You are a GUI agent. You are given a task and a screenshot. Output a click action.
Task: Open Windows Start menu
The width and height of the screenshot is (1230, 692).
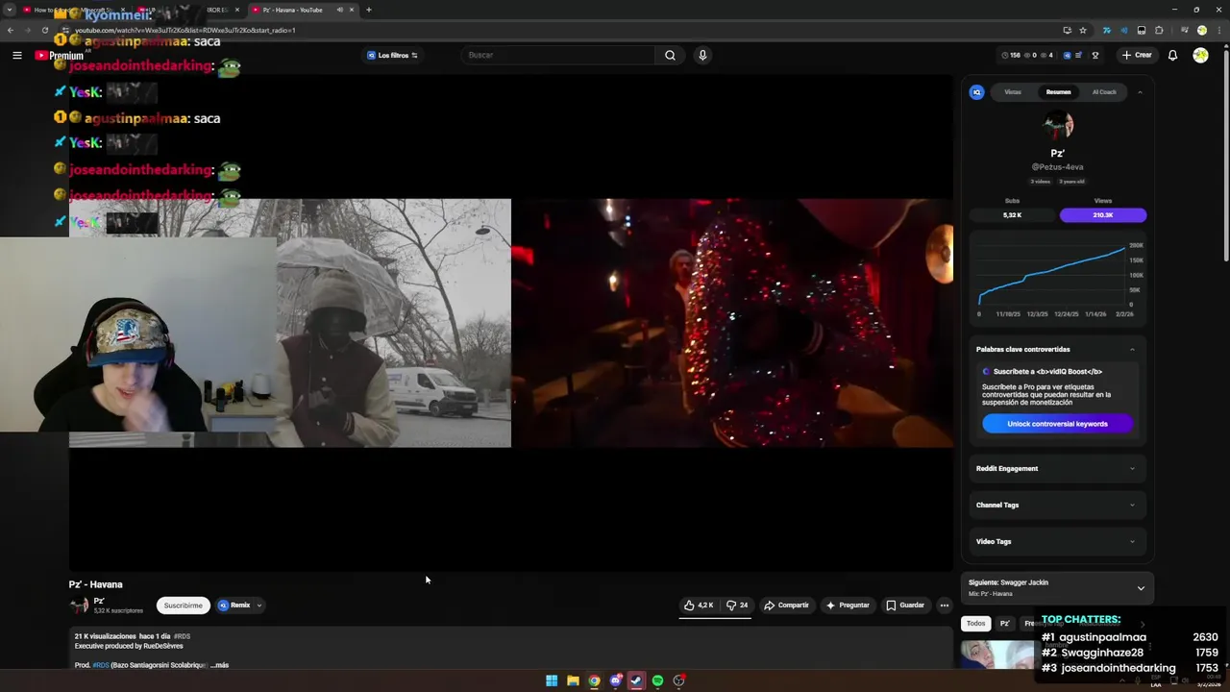tap(552, 680)
